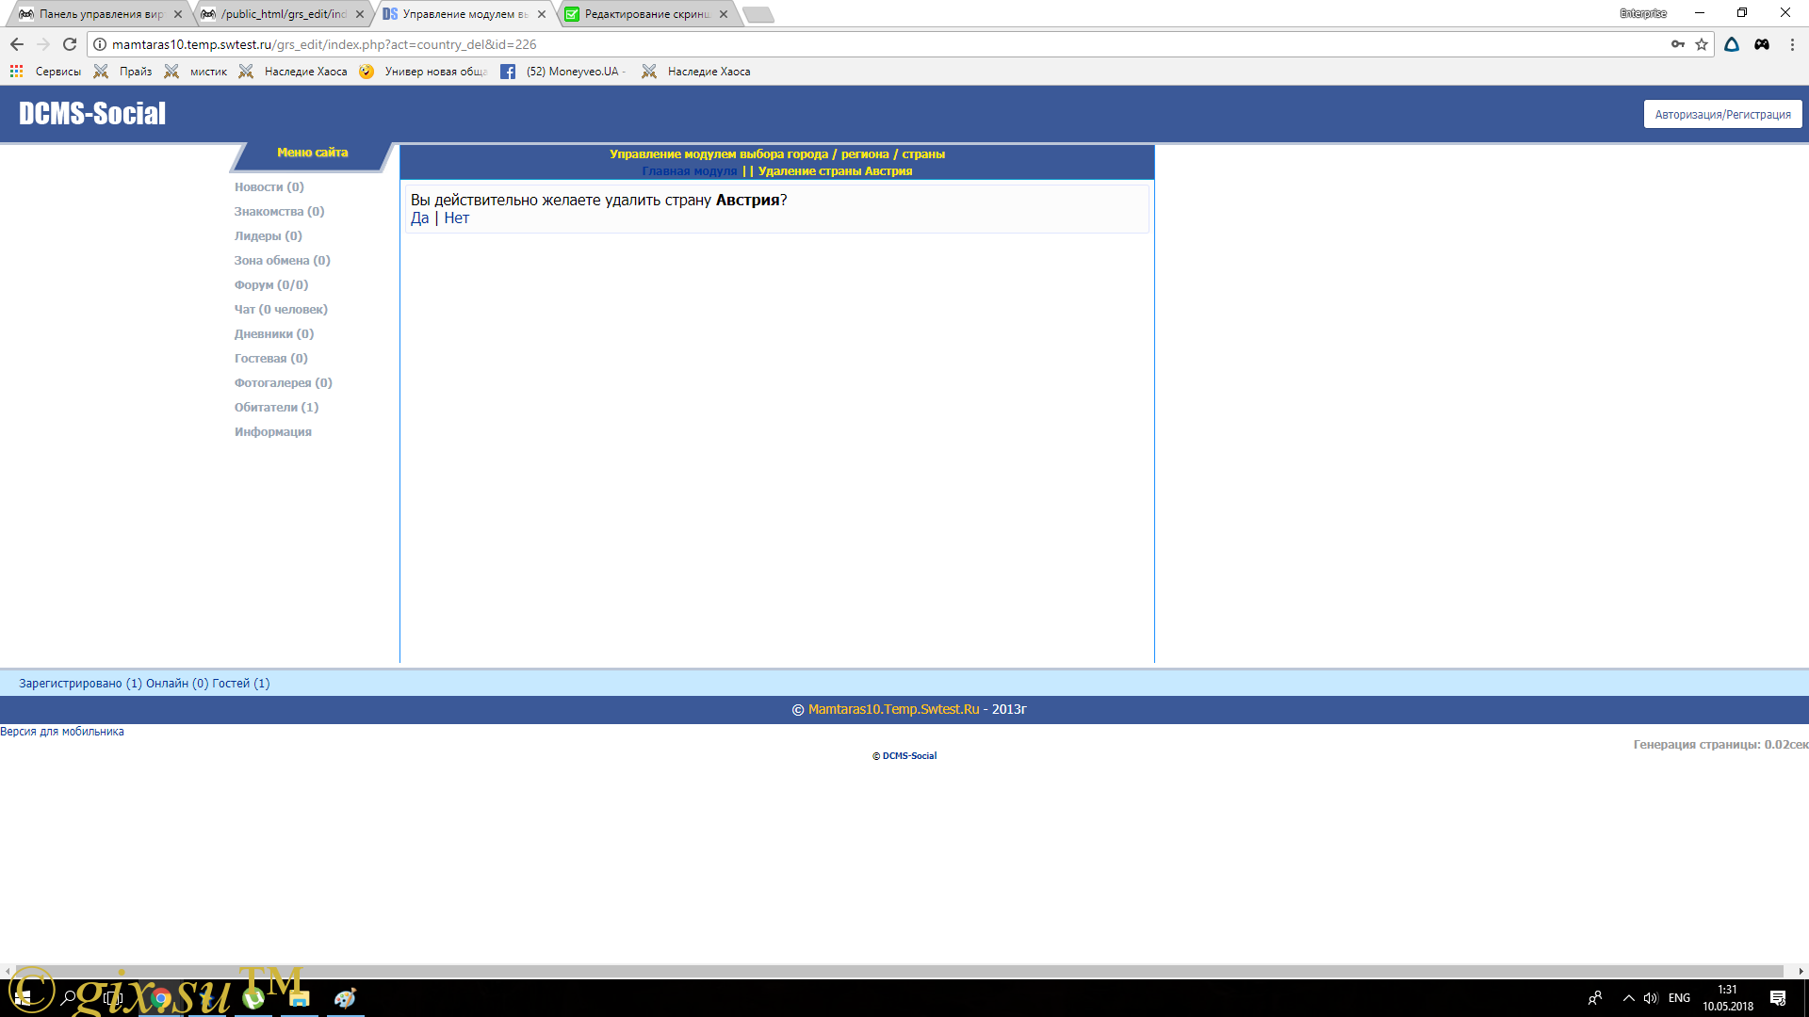Click the Зарегистрировано (1) link
This screenshot has width=1809, height=1017.
click(x=80, y=684)
